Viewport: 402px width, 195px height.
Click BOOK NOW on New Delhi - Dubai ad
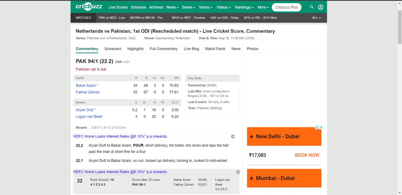pyautogui.click(x=307, y=155)
